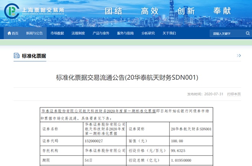Click the 创新 banner slogan
This screenshot has width=252, height=166.
click(186, 11)
